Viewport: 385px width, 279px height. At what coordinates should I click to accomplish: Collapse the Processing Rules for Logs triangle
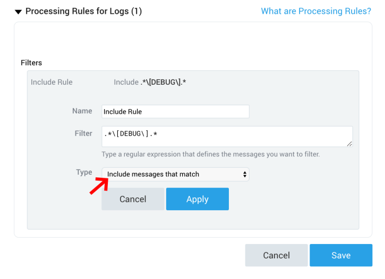[18, 11]
